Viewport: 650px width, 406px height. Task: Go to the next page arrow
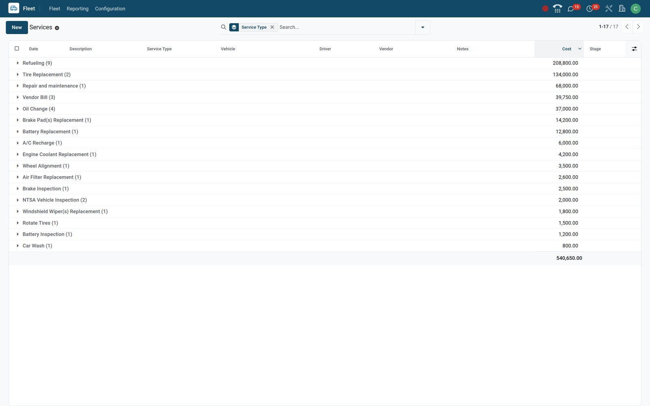638,27
